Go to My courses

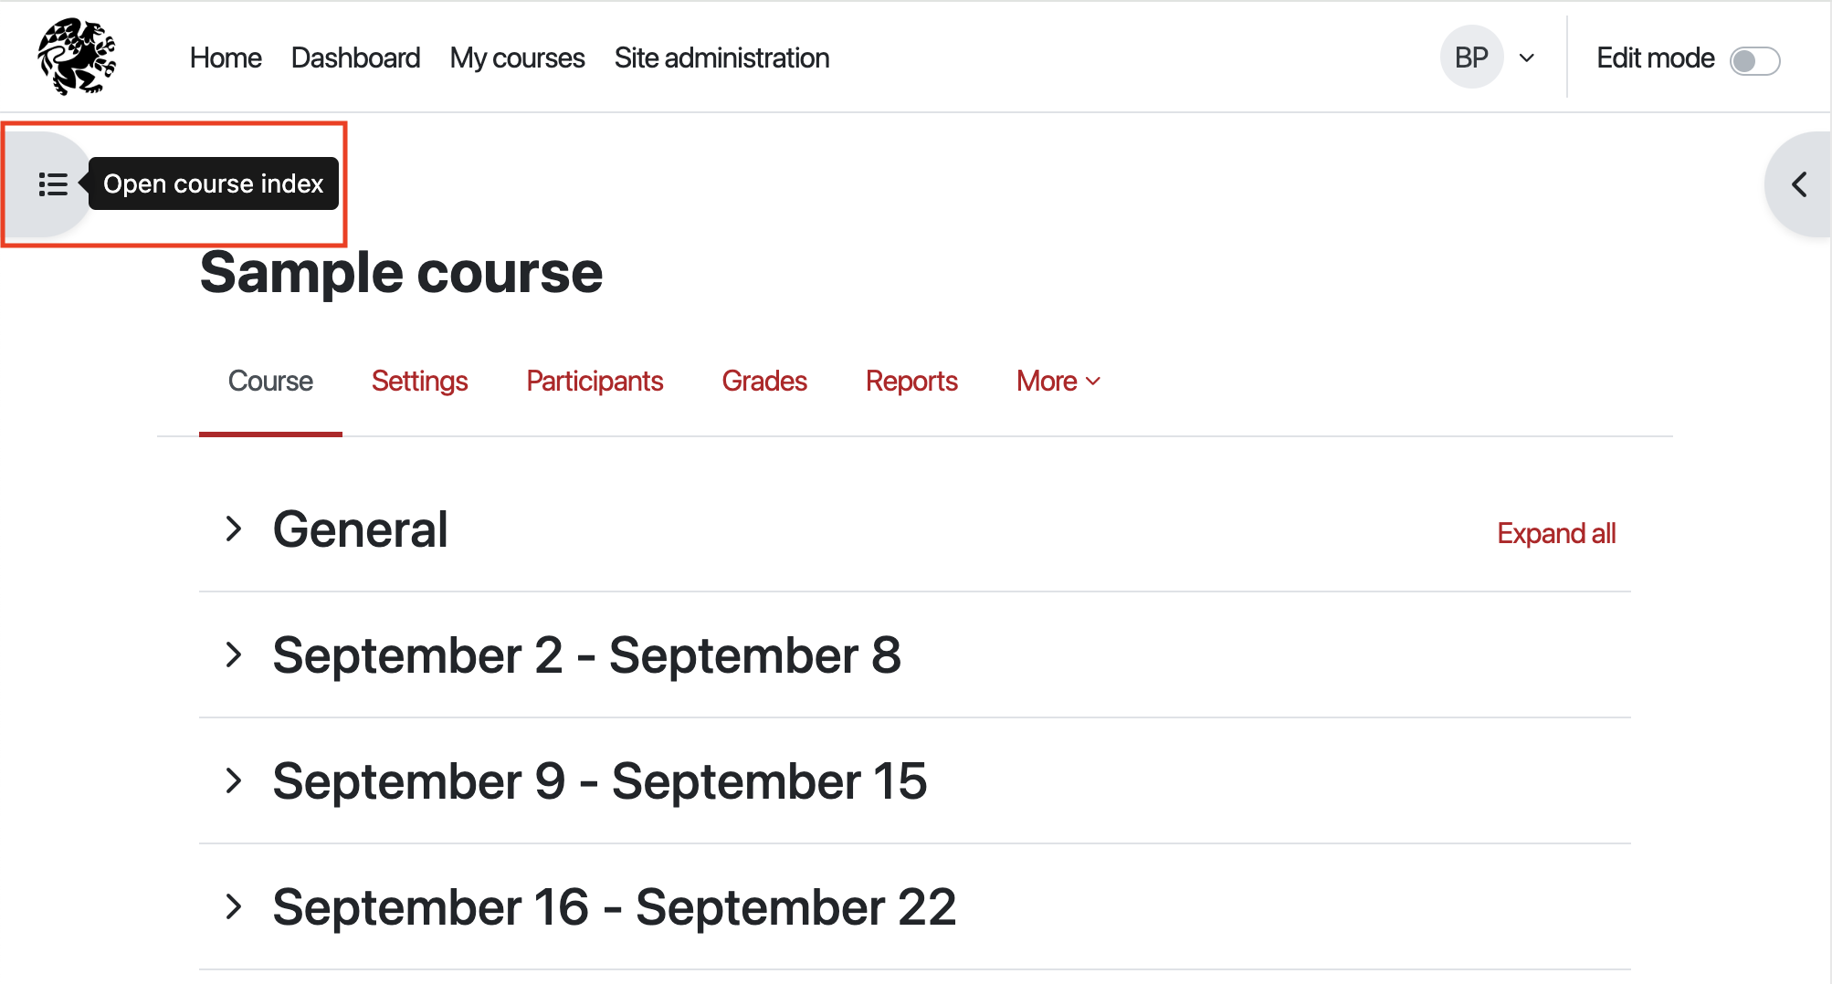point(517,58)
